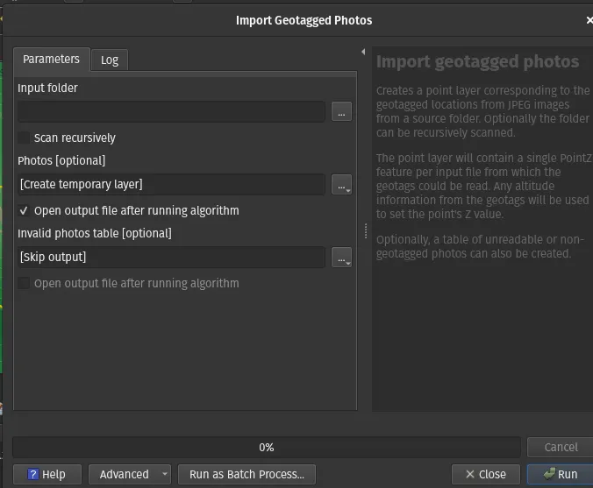Switch to the Log tab
Viewport: 593px width, 488px height.
pyautogui.click(x=110, y=60)
